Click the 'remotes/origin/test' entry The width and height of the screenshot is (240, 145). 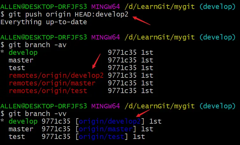tap(48, 91)
